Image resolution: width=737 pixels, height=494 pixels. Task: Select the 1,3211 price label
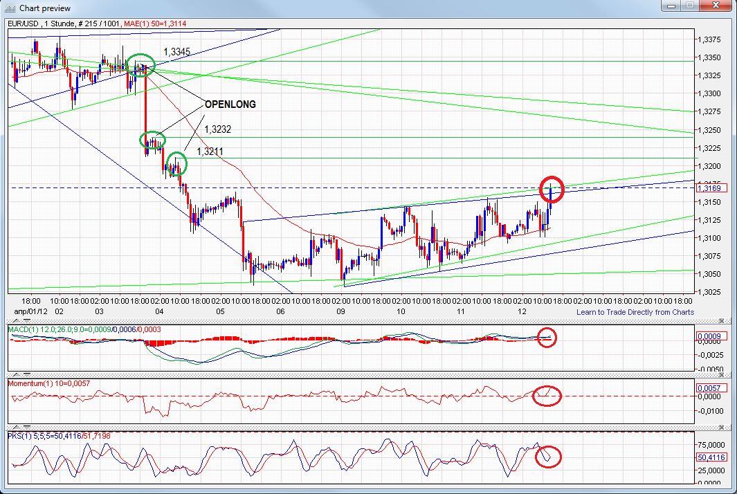pos(210,152)
